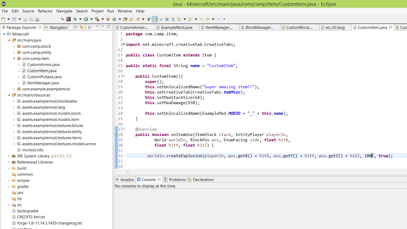This screenshot has width=407, height=229.
Task: Toggle Show Whitespace Characters icon
Action: coord(173,19)
